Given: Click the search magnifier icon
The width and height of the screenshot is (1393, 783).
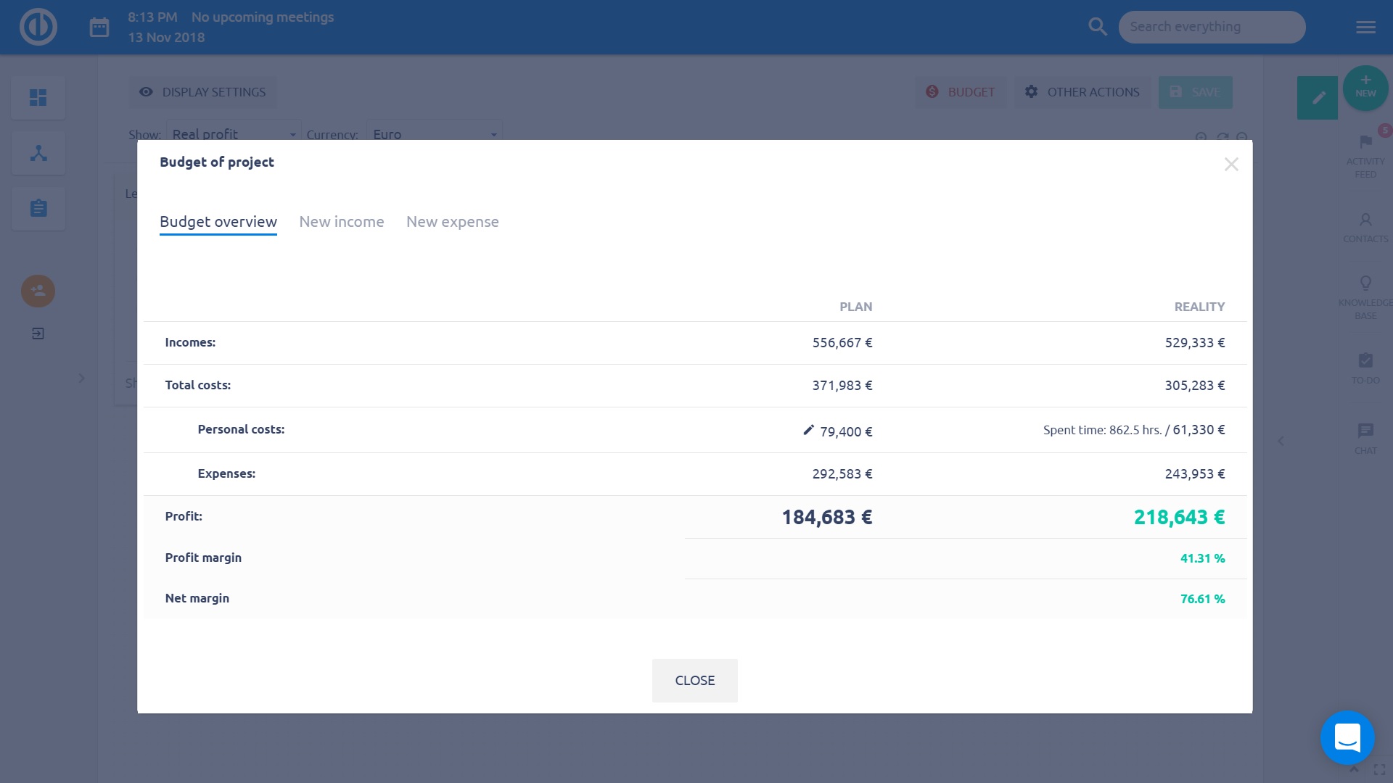Looking at the screenshot, I should pyautogui.click(x=1098, y=27).
